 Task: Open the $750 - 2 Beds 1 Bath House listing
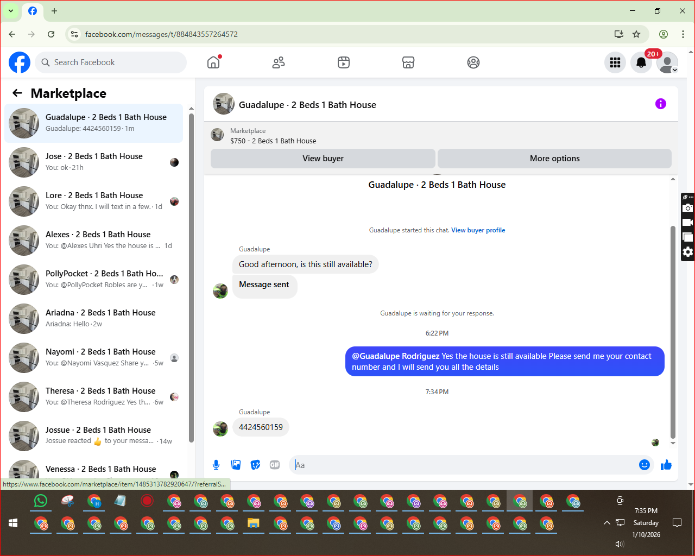273,141
